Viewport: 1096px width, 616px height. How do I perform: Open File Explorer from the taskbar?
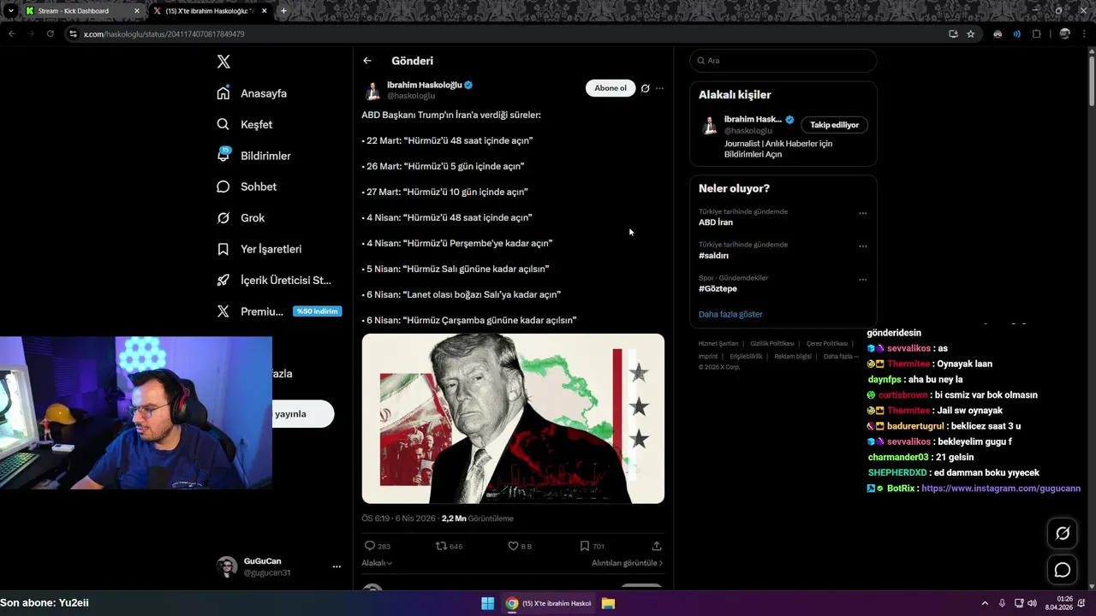pos(608,603)
